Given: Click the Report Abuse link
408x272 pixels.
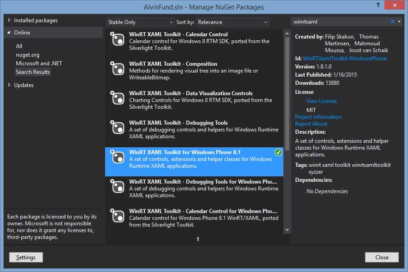Looking at the screenshot, I should point(311,124).
